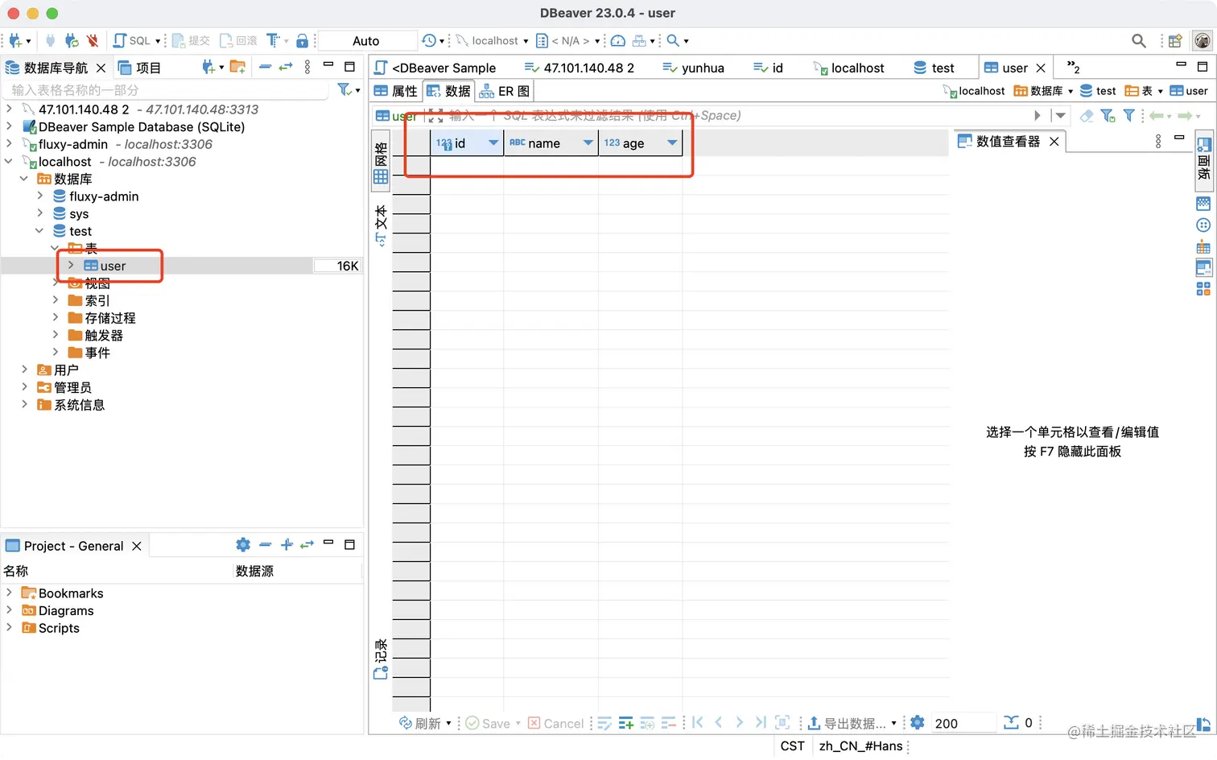1217x760 pixels.
Task: Click the add row icon in bottom toolbar
Action: (x=626, y=723)
